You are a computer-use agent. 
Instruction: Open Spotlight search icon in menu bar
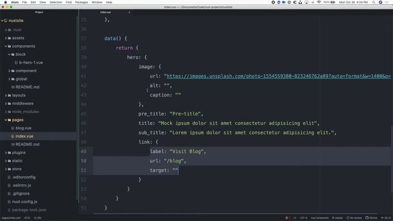point(373,2)
